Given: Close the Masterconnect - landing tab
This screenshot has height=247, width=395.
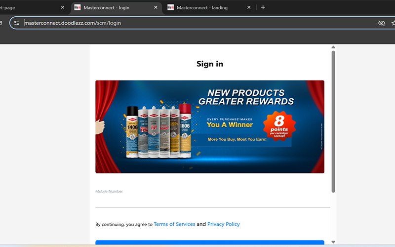Looking at the screenshot, I should coord(249,7).
